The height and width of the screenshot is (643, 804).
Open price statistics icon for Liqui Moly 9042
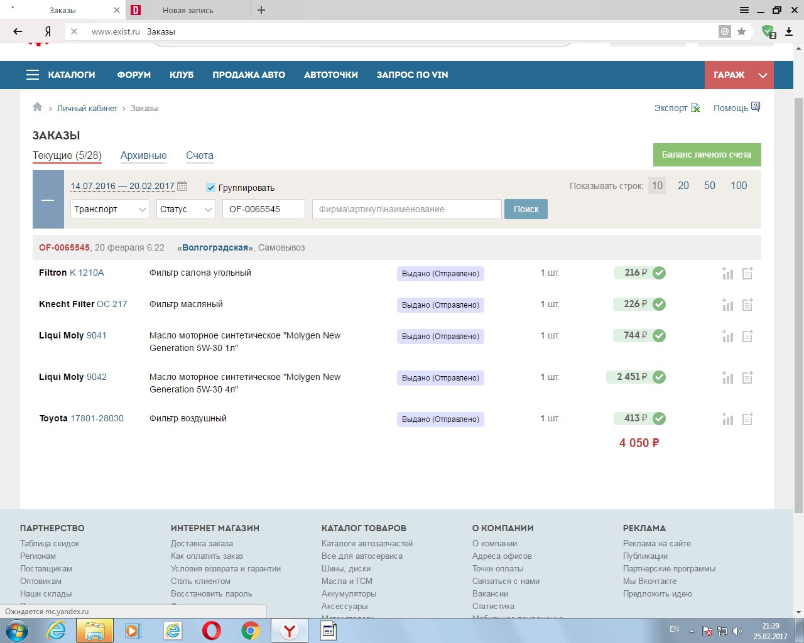click(x=728, y=377)
